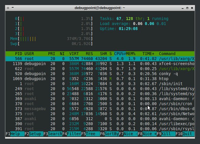Sort processes by MEM% column header

coord(131,54)
